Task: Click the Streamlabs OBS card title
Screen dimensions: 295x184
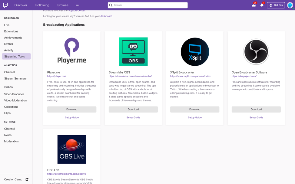Action: [x=119, y=72]
